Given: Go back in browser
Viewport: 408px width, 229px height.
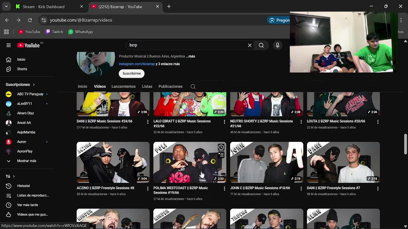Looking at the screenshot, I should click(7, 20).
